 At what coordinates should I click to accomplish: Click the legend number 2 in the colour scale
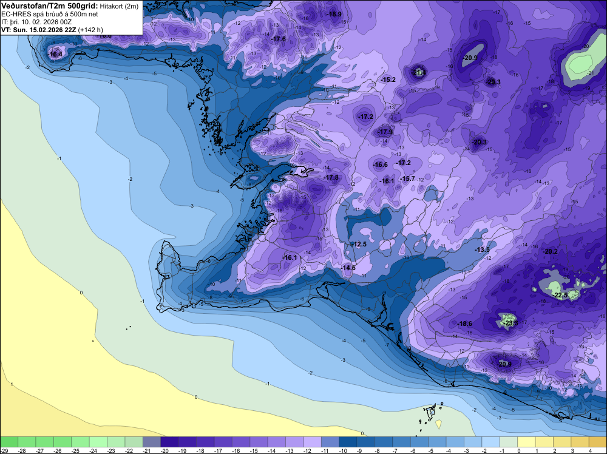pos(554,451)
